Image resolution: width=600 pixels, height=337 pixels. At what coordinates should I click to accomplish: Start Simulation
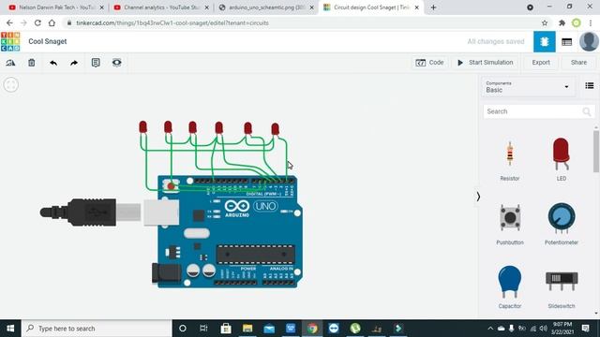(486, 63)
